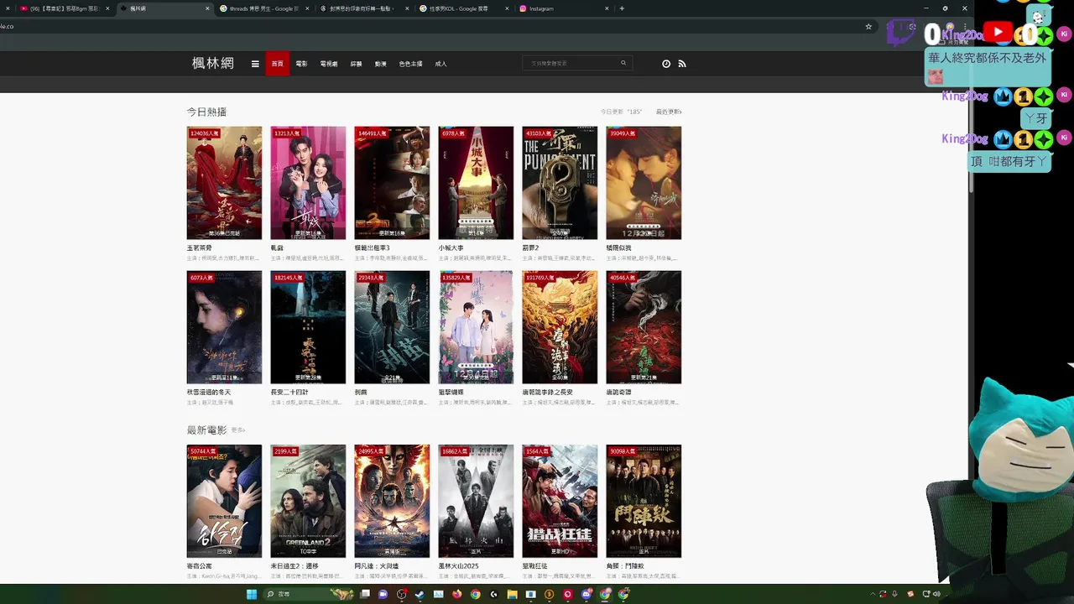Open Discord from the taskbar
The width and height of the screenshot is (1074, 604).
click(587, 594)
